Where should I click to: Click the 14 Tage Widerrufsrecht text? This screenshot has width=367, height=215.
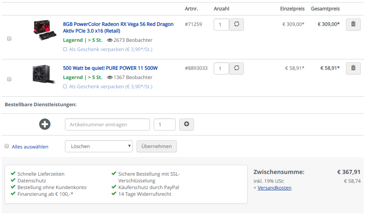[x=145, y=194]
